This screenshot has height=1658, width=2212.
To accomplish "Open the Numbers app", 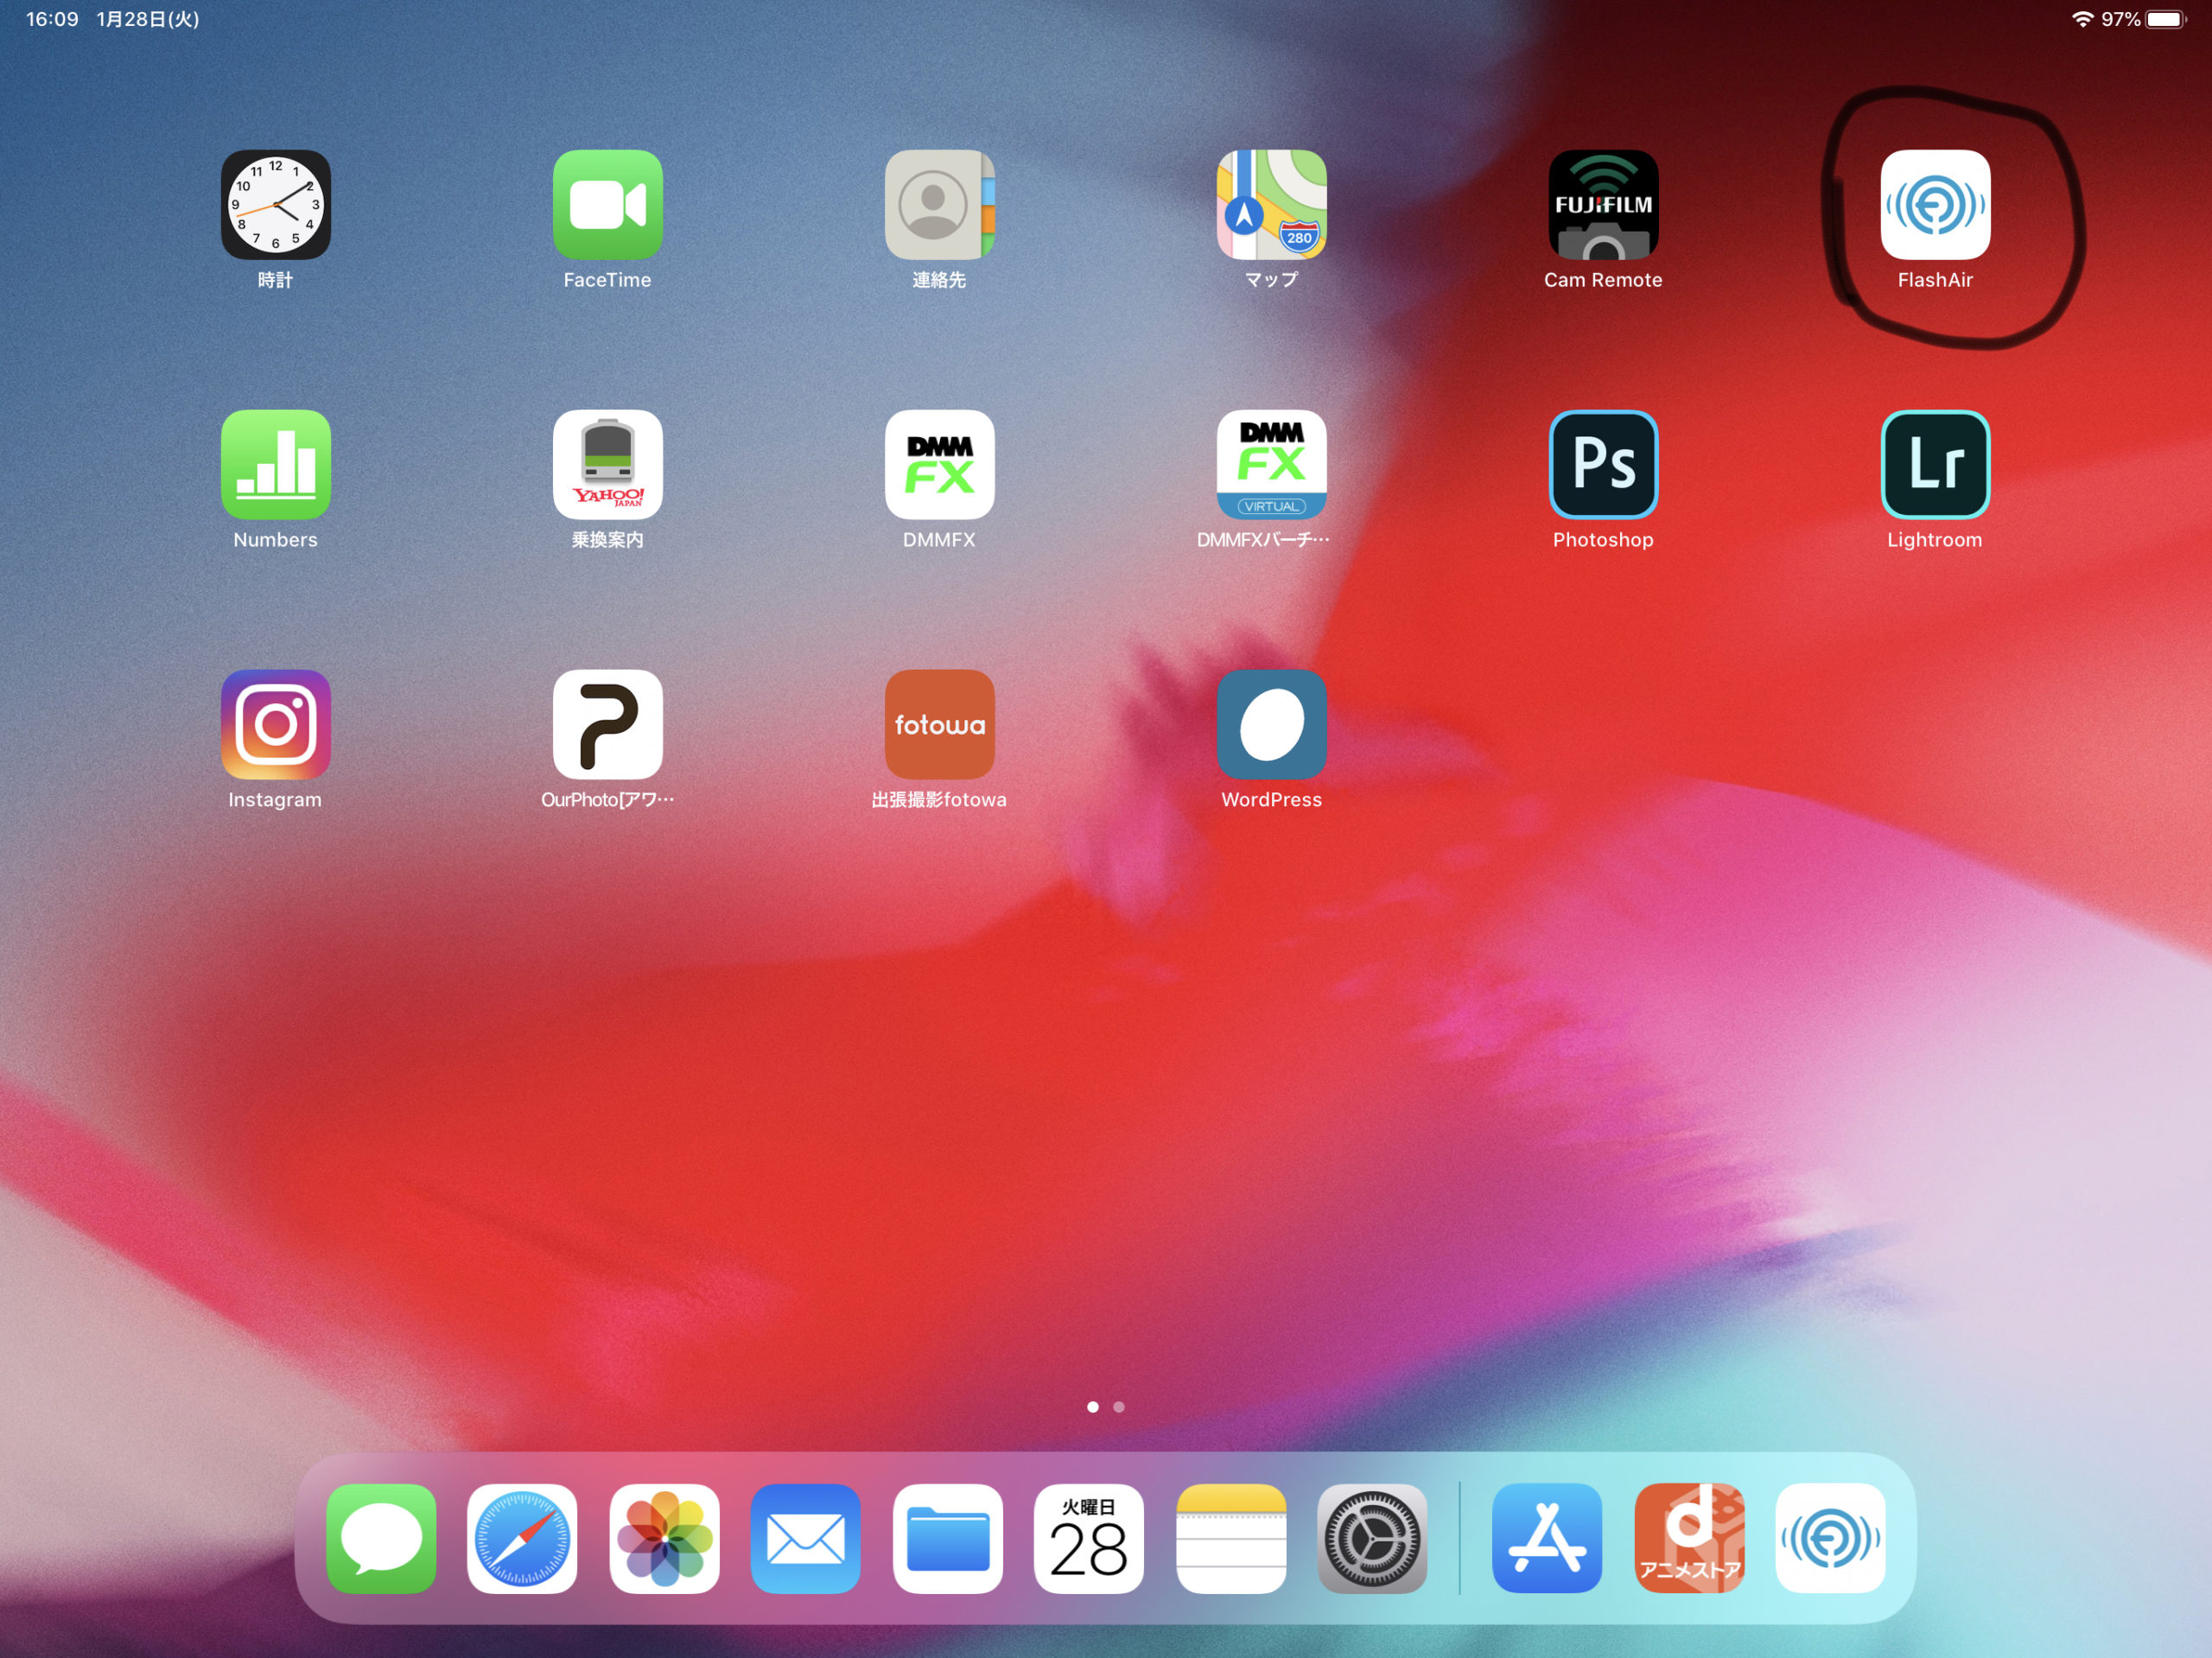I will (x=275, y=465).
